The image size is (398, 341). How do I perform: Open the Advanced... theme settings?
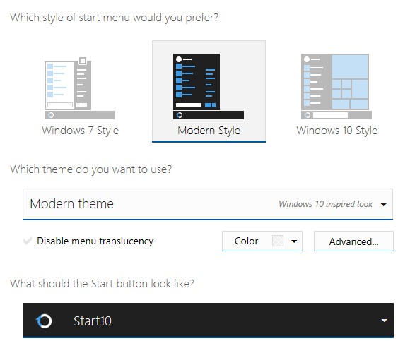pyautogui.click(x=353, y=241)
